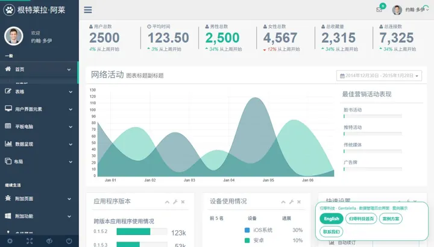Viewport: 434px width, 247px height.
Task: Click the 根特莱拉·阿莱 site title
Action: [x=41, y=10]
